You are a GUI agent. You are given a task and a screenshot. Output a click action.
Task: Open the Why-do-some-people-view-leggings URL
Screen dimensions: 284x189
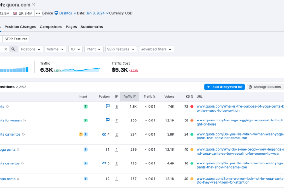tap(240, 151)
